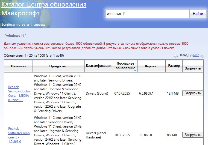
Task: Open the справка help link
Action: [x=39, y=25]
